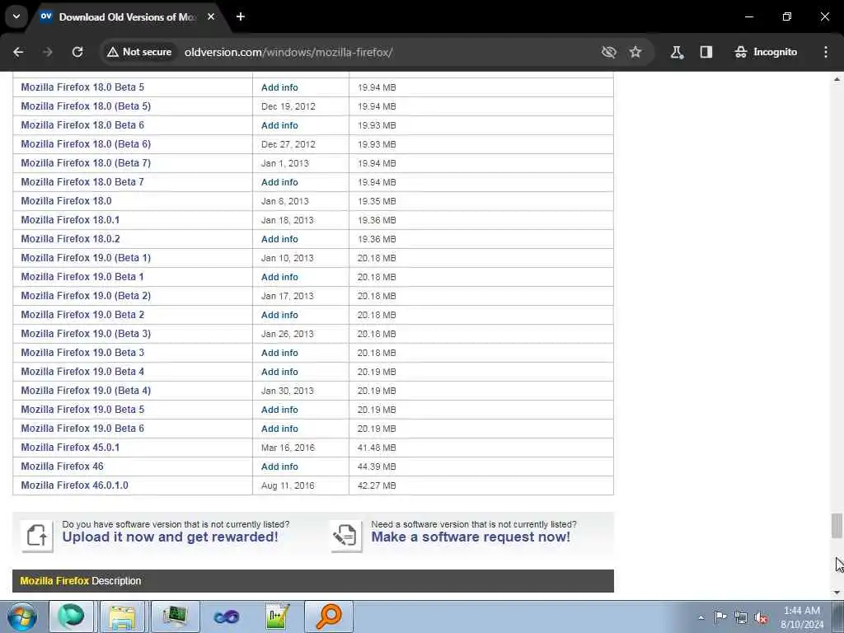Click the Not secure site info badge
Viewport: 844px width, 633px height.
tap(139, 52)
